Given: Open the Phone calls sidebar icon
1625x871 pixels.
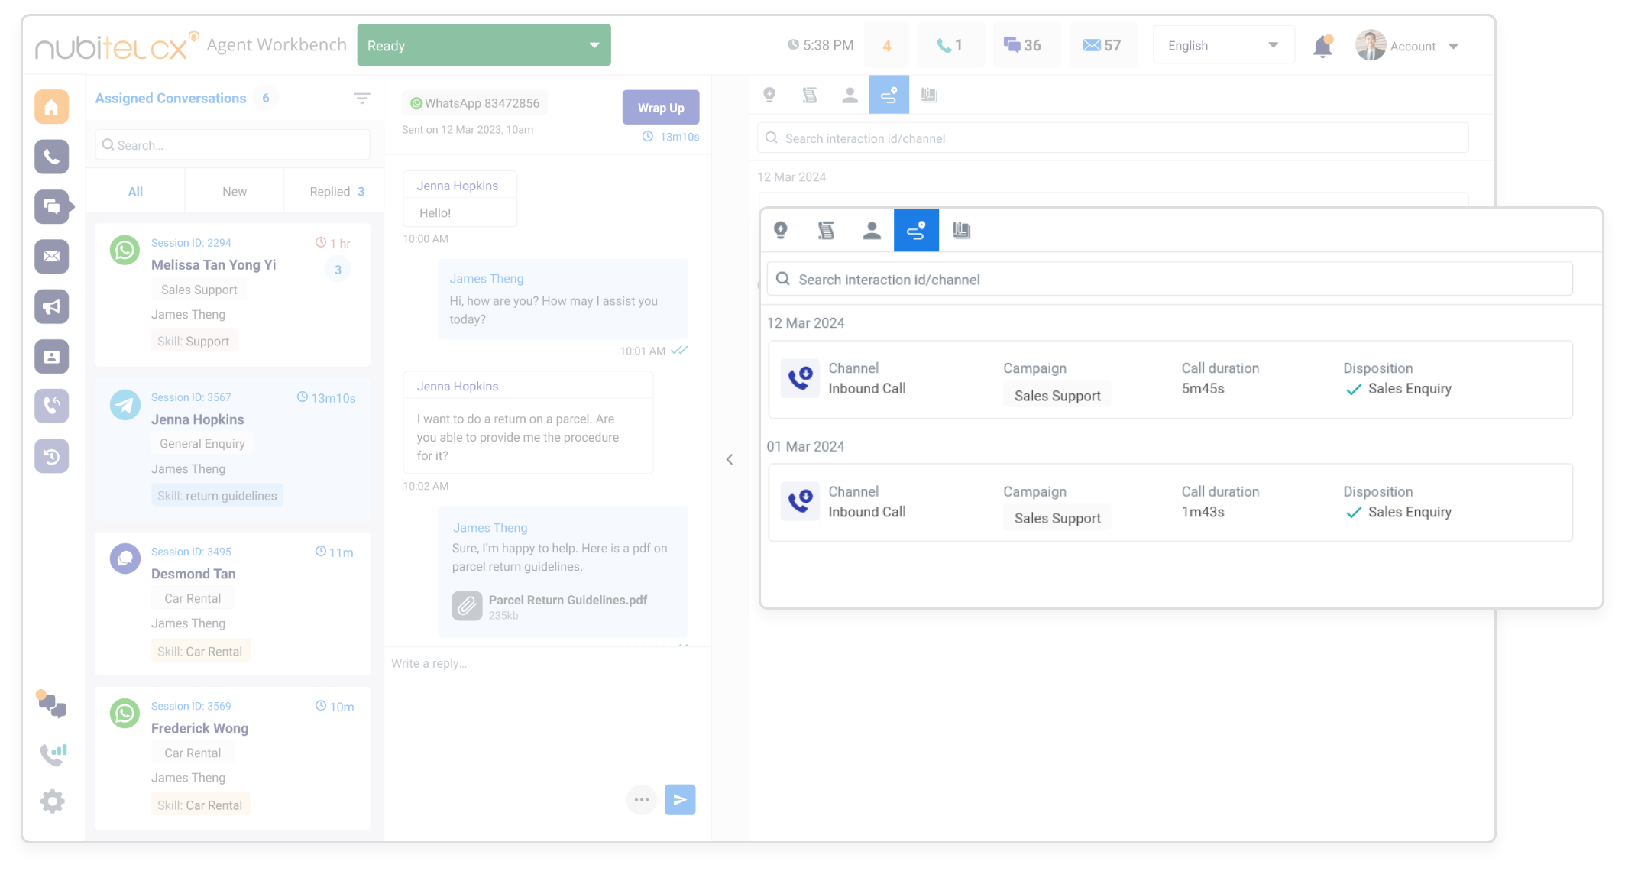Looking at the screenshot, I should [x=51, y=157].
